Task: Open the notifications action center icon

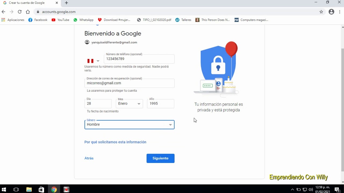Action: click(337, 190)
